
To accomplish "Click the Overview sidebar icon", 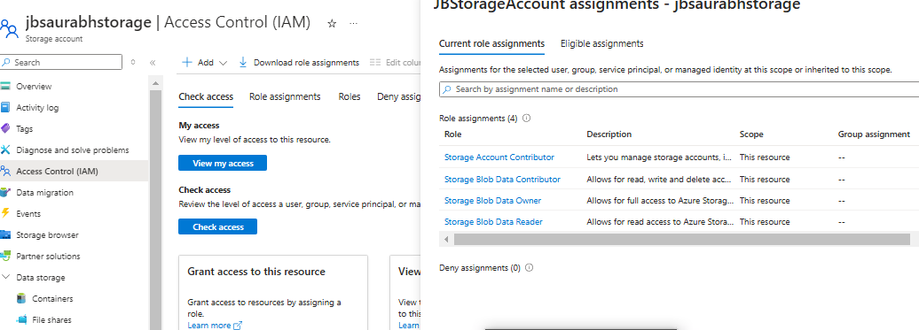I will (6, 87).
